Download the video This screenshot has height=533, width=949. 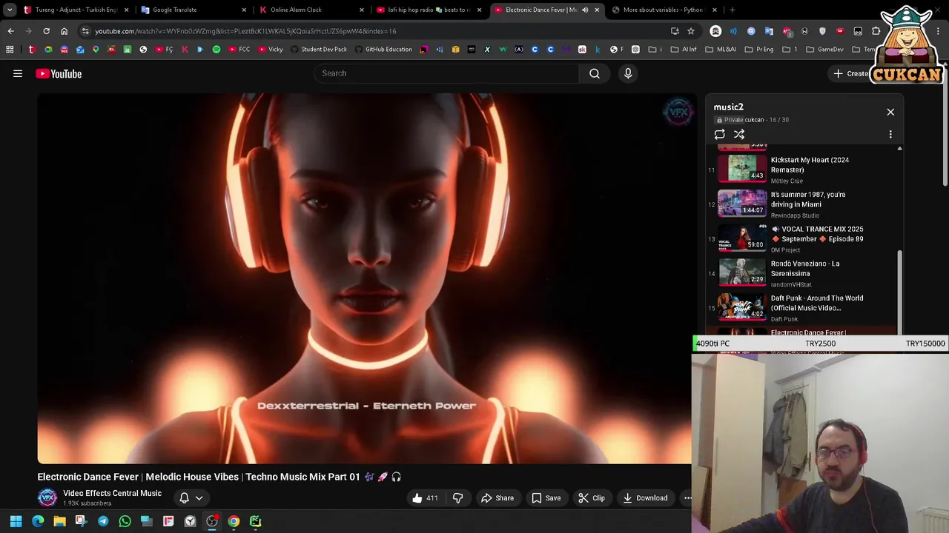click(x=645, y=498)
